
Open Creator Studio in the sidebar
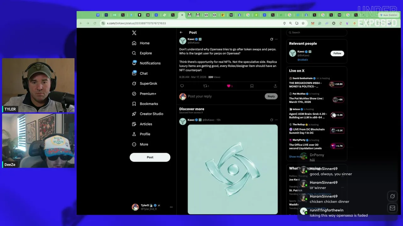(147, 114)
